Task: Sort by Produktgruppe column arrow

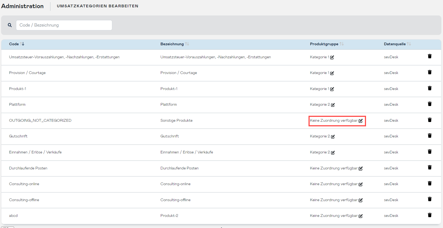Action: coord(342,44)
